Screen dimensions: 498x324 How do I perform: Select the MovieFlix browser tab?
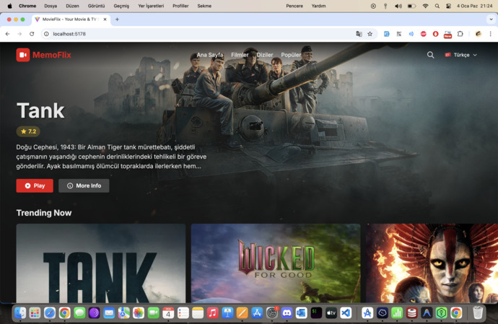71,19
